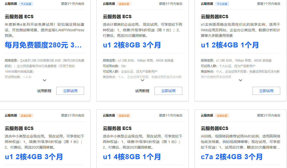Viewport: 287px width, 168px height.
Task: Open 试用教程 on the u1 2核8GB 3个月 card
Action: coord(142,91)
